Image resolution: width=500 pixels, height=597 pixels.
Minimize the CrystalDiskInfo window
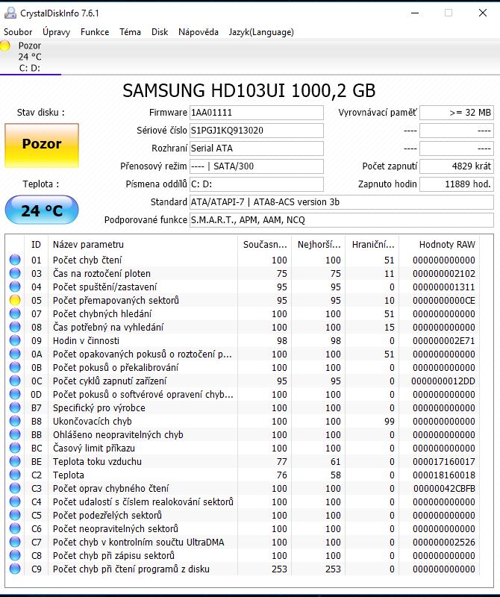pyautogui.click(x=415, y=13)
